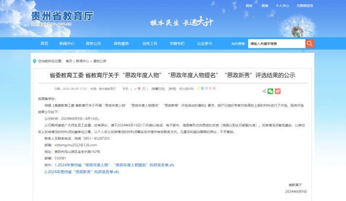Select the blue eye-protection color swatch
The height and width of the screenshot is (201, 346).
(x=202, y=89)
